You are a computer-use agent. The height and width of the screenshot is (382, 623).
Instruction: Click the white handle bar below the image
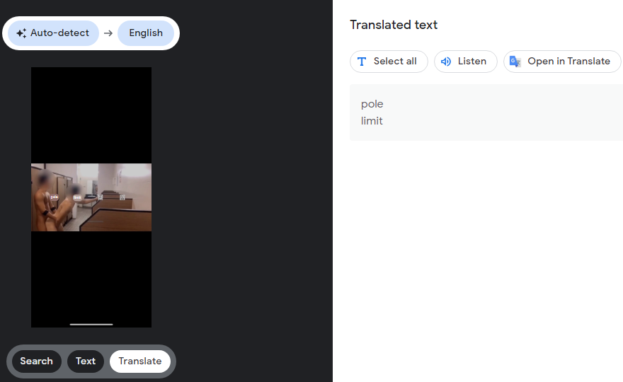(91, 324)
